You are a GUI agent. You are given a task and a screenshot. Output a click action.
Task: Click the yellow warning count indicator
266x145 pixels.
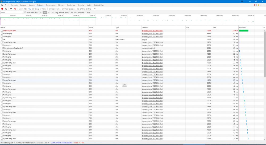point(259,5)
